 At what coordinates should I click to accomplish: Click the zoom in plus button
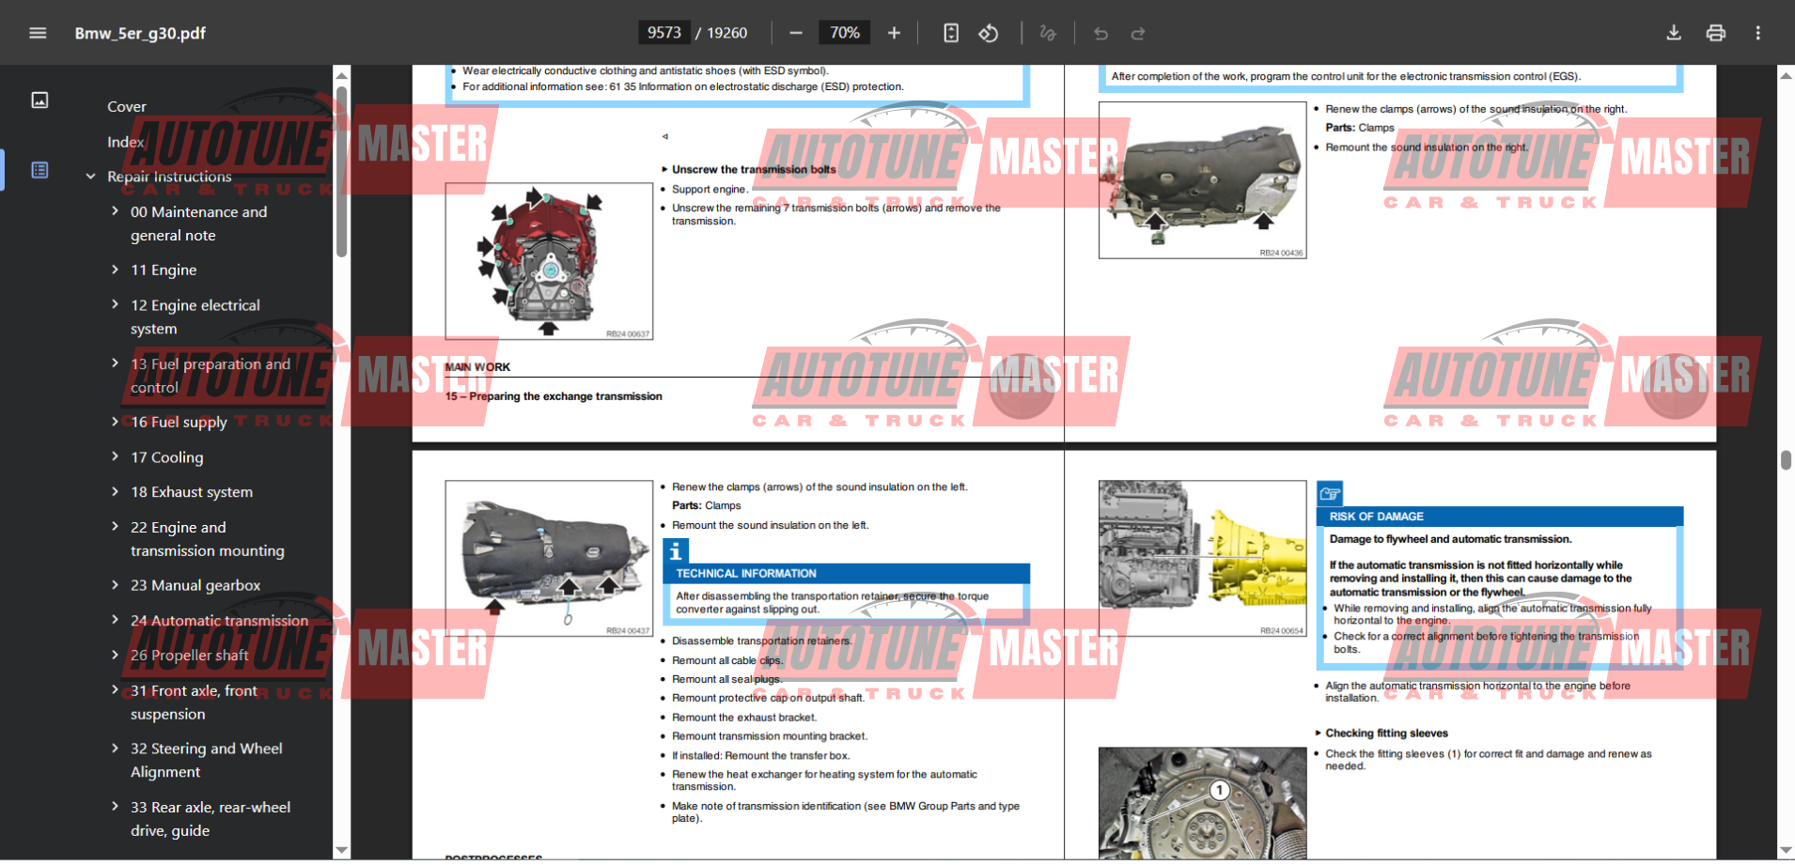pos(894,33)
